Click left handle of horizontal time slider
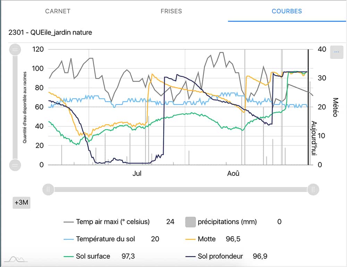 point(48,189)
